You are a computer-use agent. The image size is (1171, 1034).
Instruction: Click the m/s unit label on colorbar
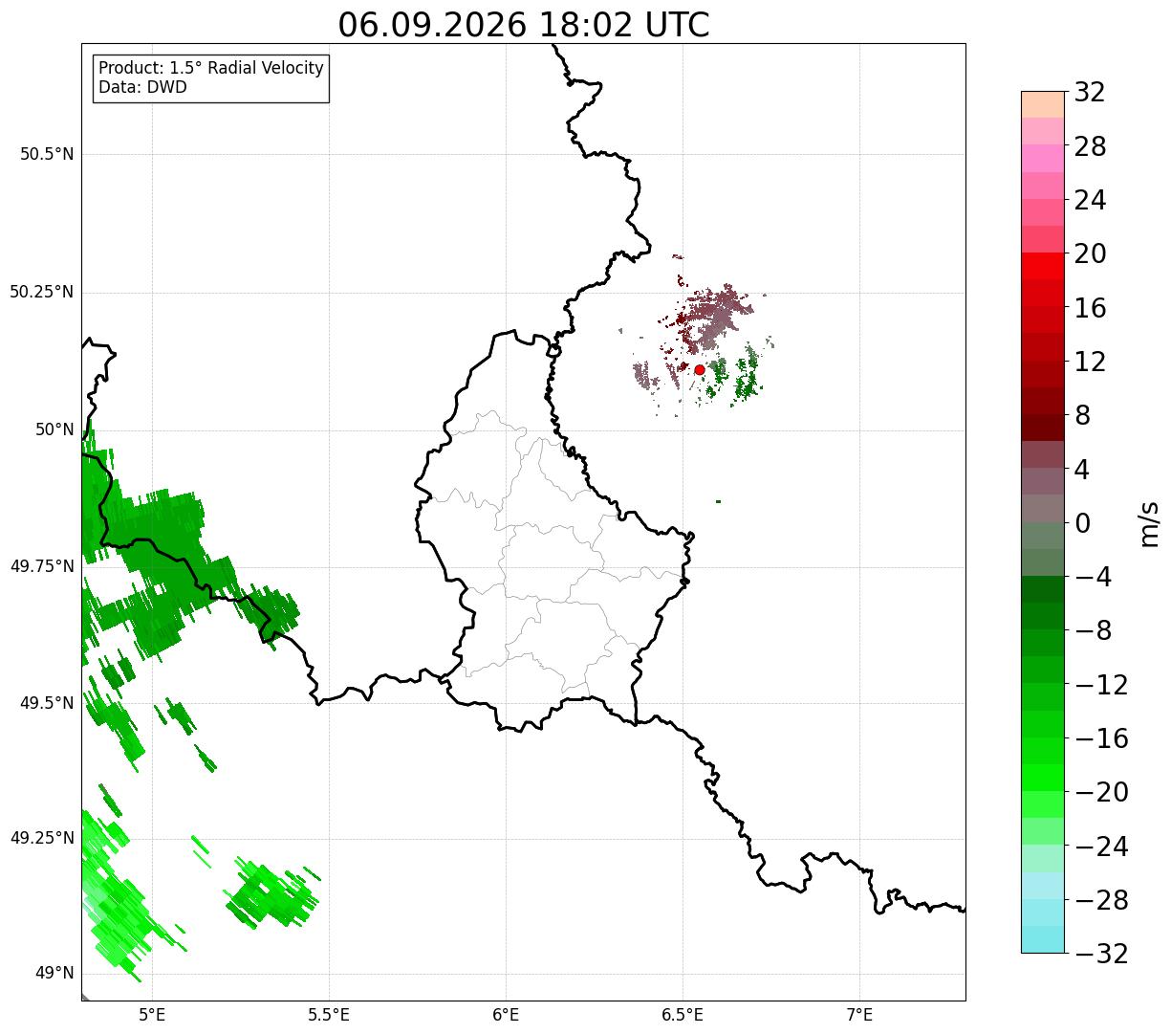click(x=1148, y=523)
